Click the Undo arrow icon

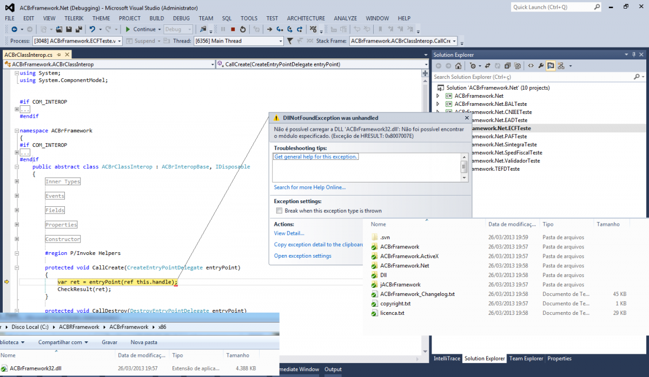(92, 29)
